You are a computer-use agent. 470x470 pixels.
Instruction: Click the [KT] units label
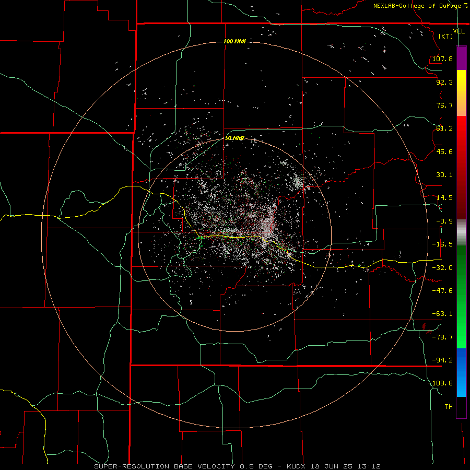click(x=446, y=36)
